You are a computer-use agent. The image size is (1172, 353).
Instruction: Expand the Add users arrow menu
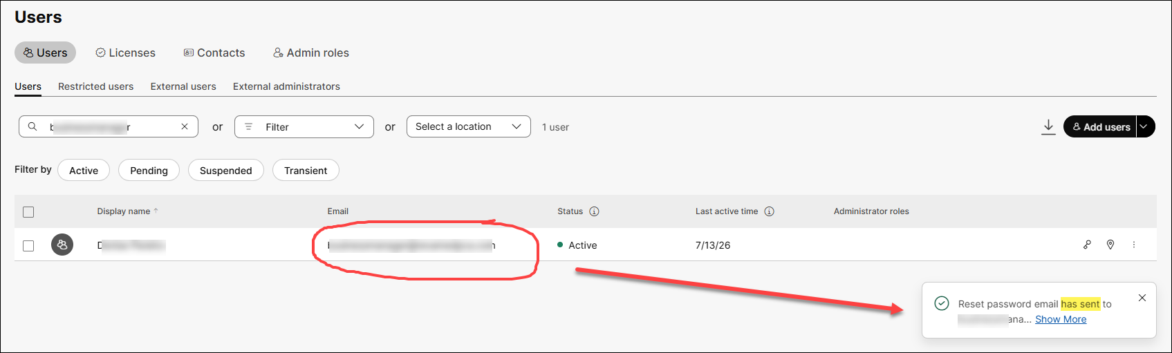(1145, 126)
